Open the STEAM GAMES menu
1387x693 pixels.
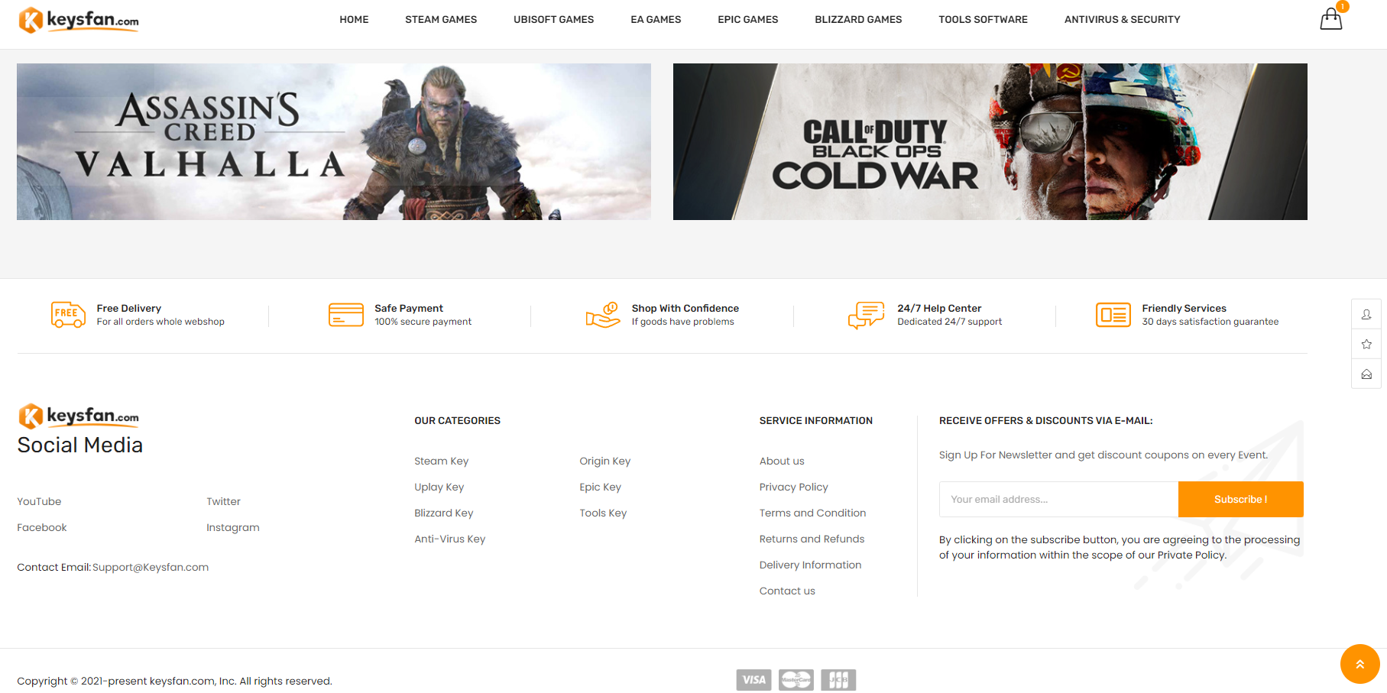441,20
